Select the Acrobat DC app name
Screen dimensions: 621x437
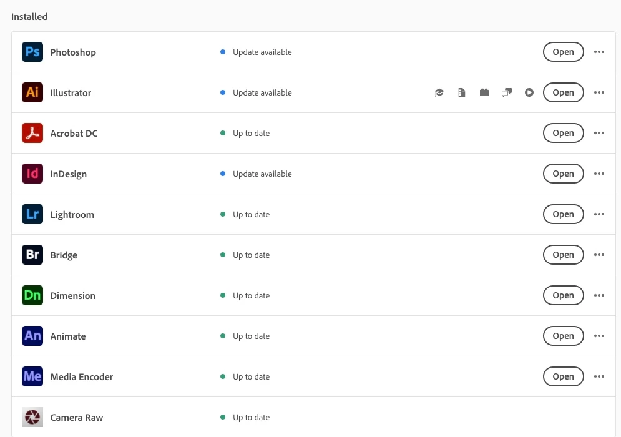pyautogui.click(x=74, y=134)
